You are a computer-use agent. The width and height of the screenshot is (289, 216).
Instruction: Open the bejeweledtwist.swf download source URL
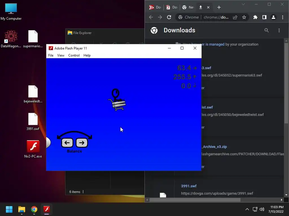click(233, 115)
